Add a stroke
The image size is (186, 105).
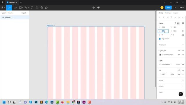183,80
